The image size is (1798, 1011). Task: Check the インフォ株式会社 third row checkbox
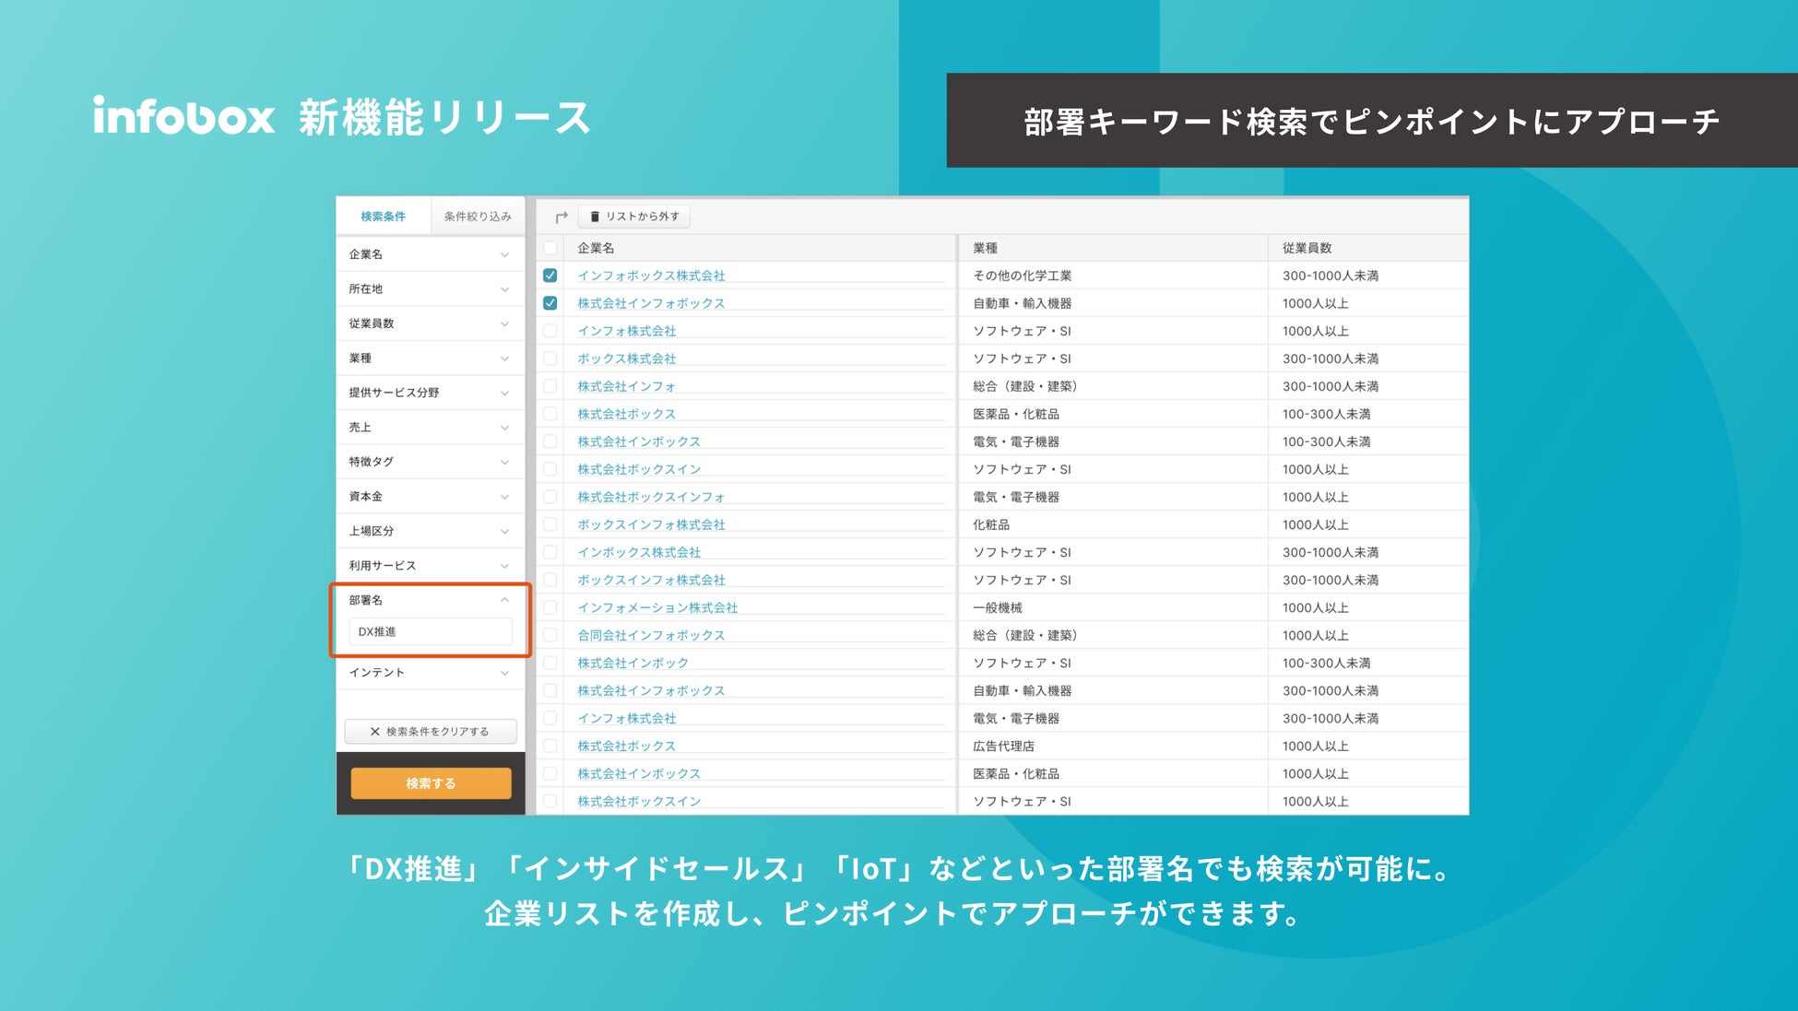550,331
